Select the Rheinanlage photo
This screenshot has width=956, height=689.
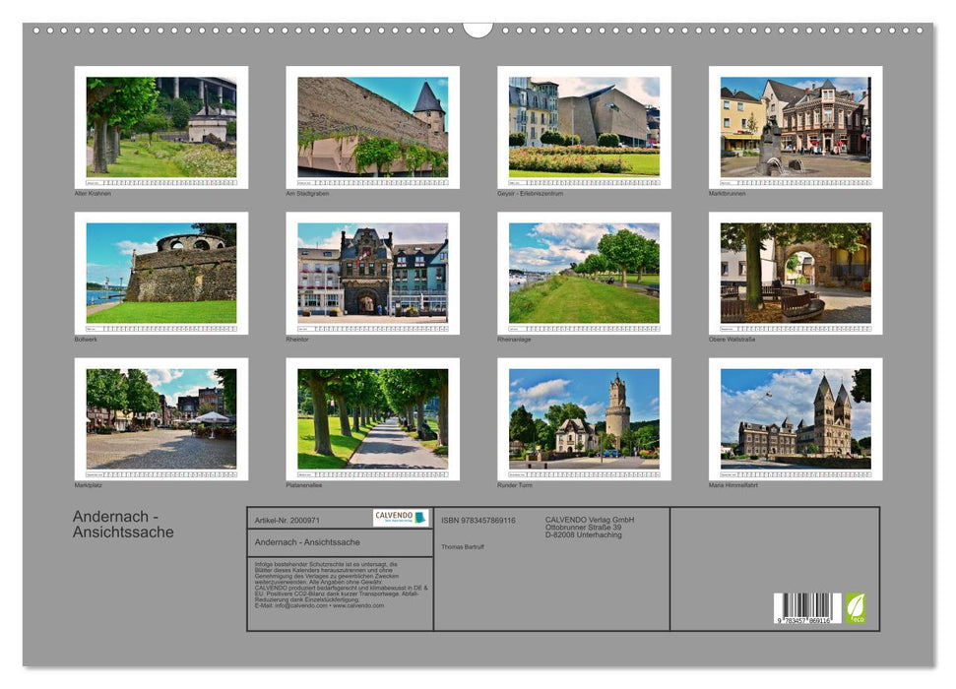click(x=584, y=273)
